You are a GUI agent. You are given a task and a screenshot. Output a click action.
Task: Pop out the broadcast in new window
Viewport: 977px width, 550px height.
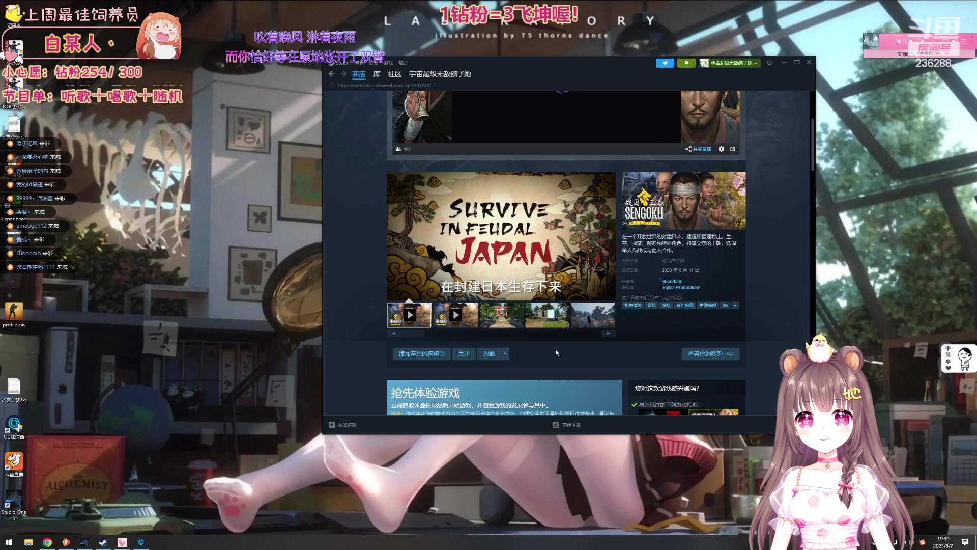tap(733, 149)
